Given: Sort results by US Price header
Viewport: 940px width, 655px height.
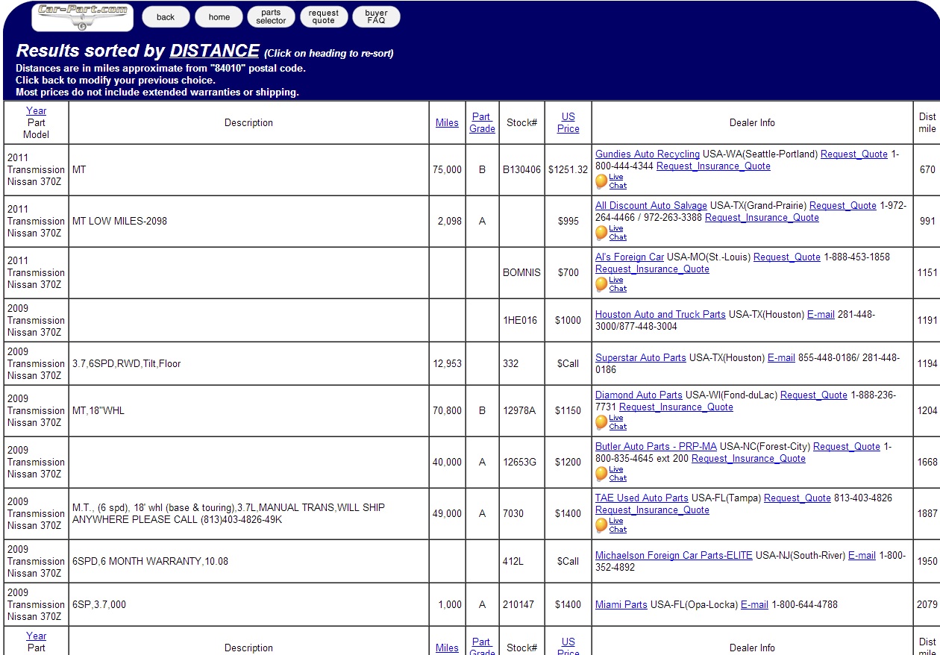Looking at the screenshot, I should (x=568, y=122).
